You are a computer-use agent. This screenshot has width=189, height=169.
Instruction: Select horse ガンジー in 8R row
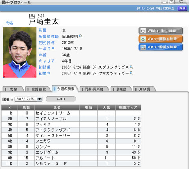point(43,147)
